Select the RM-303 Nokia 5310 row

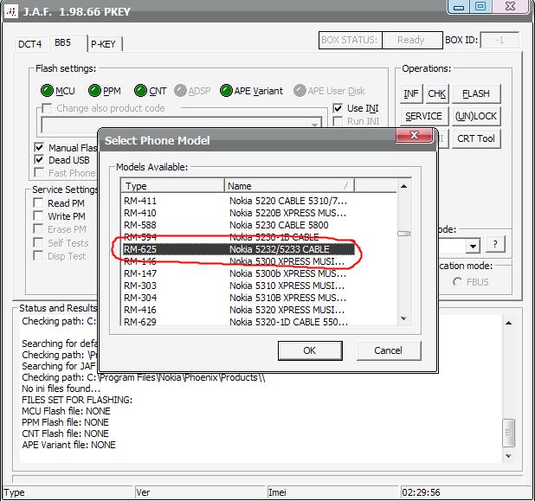pos(239,286)
